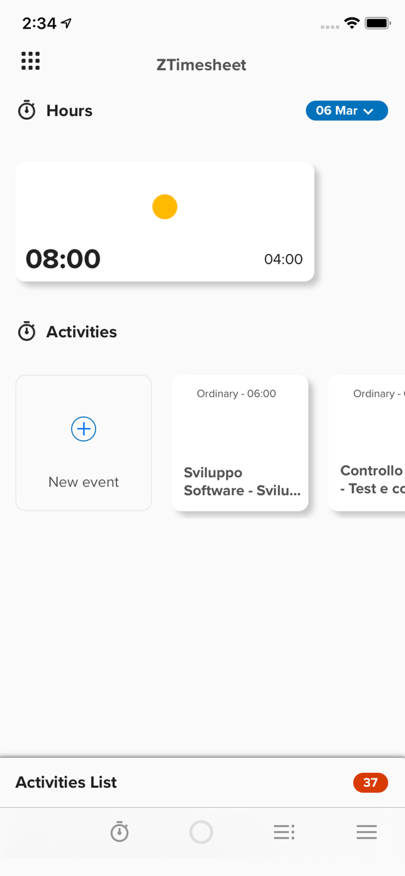Tap the circle icon in the bottom navigation
Image resolution: width=405 pixels, height=876 pixels.
[x=202, y=832]
